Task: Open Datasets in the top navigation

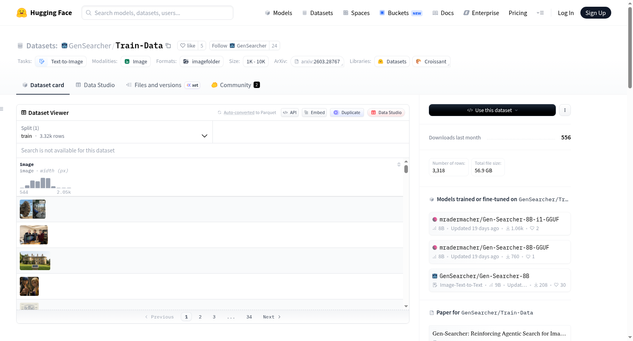Action: coord(317,13)
